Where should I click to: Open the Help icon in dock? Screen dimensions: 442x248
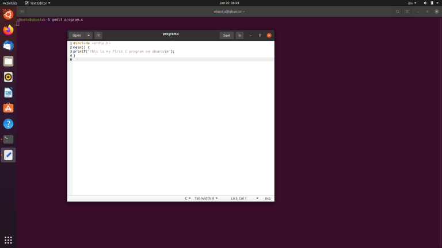pos(8,124)
